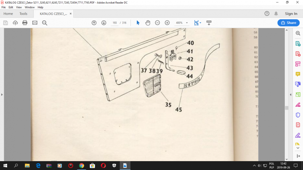
Task: Click the blue Share button
Action: (288, 23)
